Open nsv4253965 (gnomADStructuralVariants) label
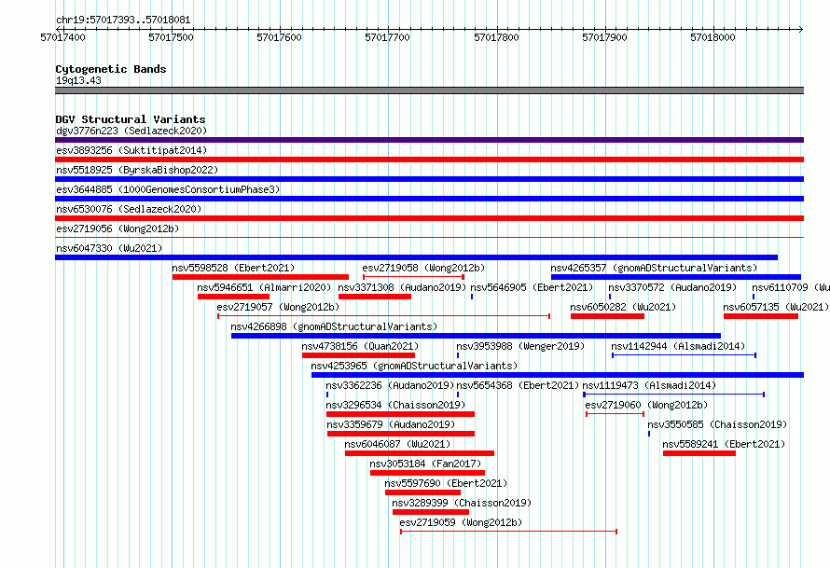The width and height of the screenshot is (830, 568). [414, 366]
